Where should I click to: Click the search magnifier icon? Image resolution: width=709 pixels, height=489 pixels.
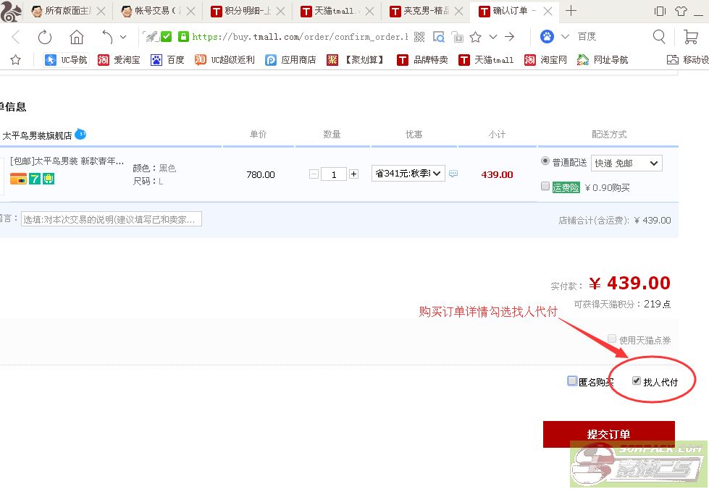point(659,37)
